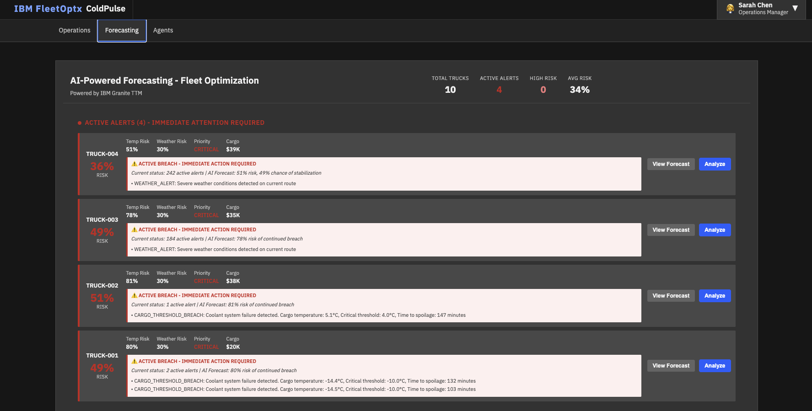Click Total Trucks value 10
The height and width of the screenshot is (411, 812).
point(450,90)
